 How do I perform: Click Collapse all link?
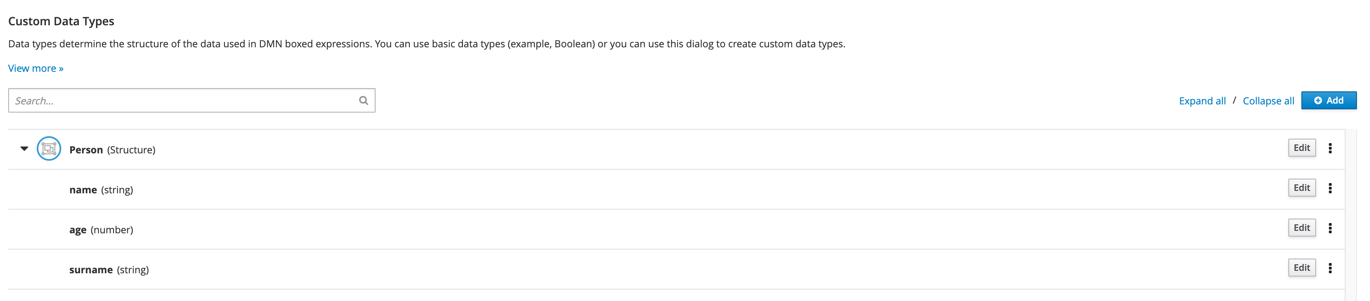click(x=1268, y=101)
